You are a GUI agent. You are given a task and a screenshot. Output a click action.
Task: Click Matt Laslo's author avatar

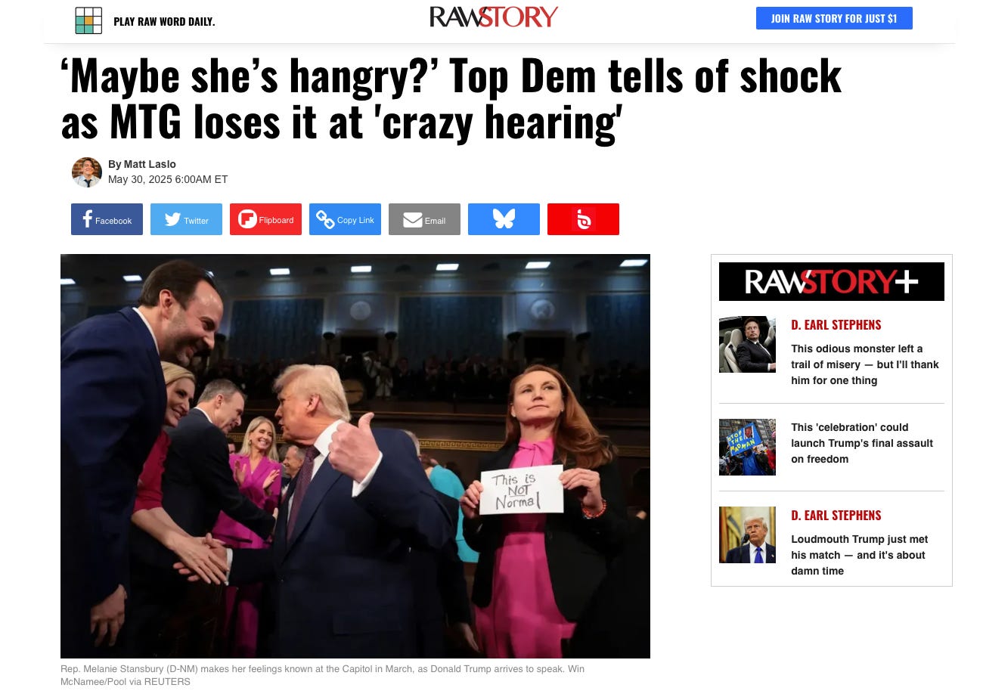87,172
